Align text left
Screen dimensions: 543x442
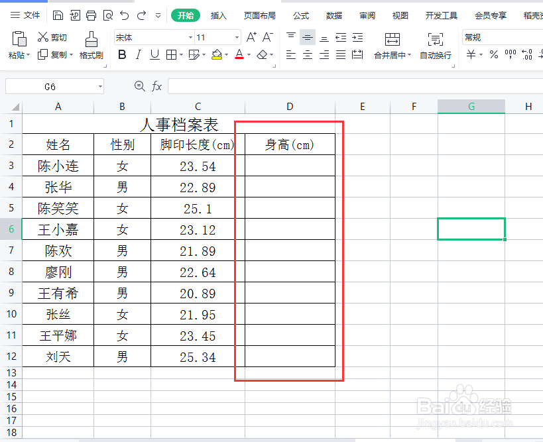point(291,54)
